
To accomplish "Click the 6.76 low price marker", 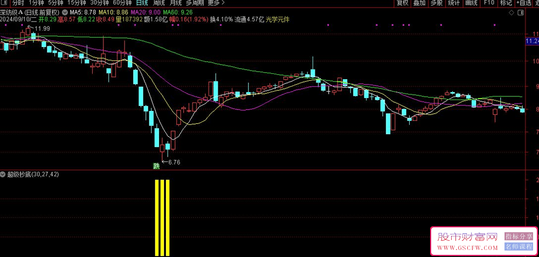I will (x=173, y=162).
